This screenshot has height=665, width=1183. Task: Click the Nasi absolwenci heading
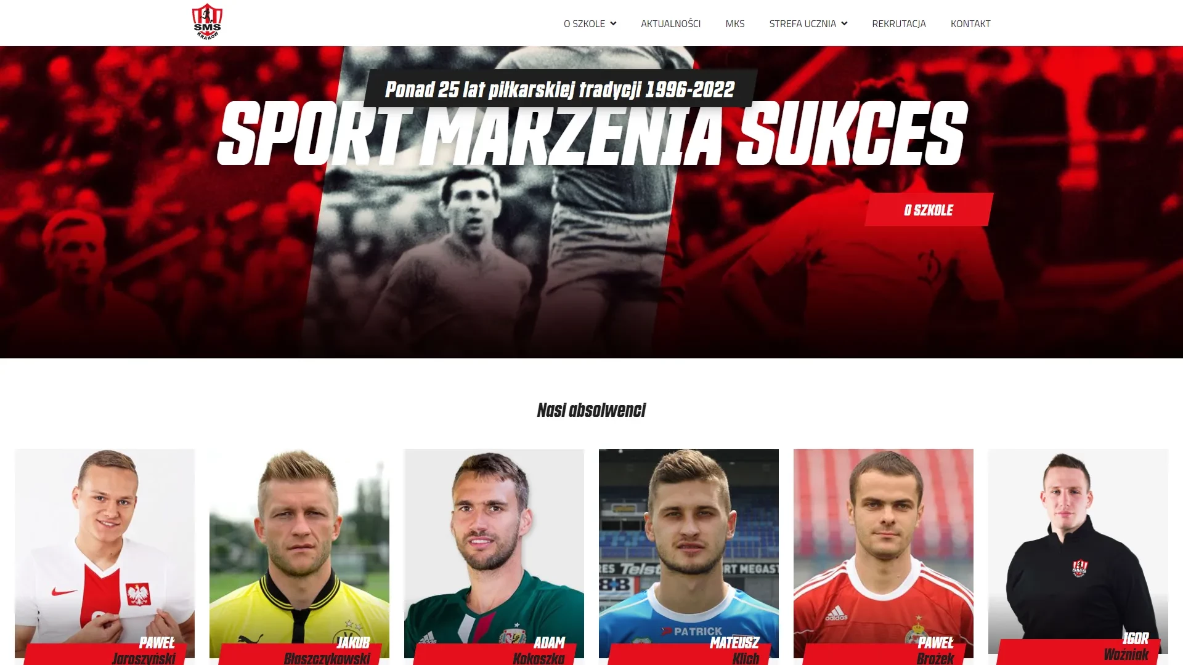click(591, 410)
